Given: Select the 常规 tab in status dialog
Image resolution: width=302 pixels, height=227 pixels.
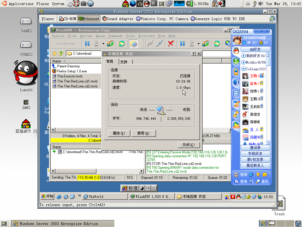Looking at the screenshot, I should tap(111, 61).
